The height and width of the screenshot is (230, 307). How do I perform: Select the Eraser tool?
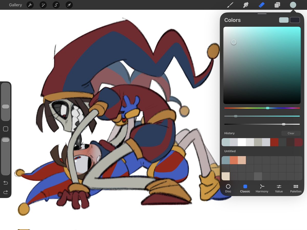[262, 5]
